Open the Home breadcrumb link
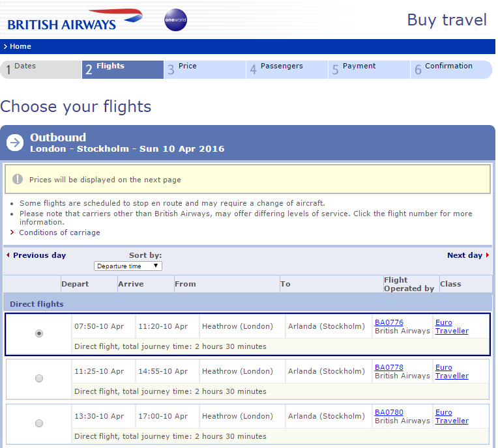The width and height of the screenshot is (498, 448). pos(20,47)
